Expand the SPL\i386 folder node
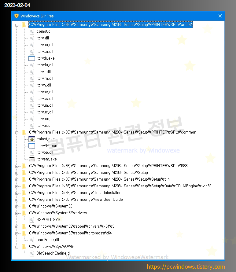 tap(17, 166)
